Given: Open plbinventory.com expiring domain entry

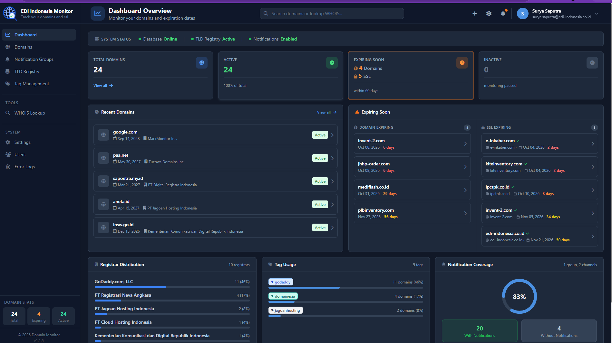Looking at the screenshot, I should coord(412,213).
